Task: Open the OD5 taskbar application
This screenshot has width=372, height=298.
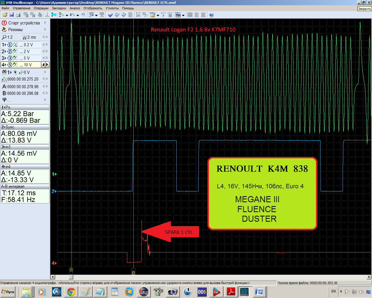Action: 202,292
